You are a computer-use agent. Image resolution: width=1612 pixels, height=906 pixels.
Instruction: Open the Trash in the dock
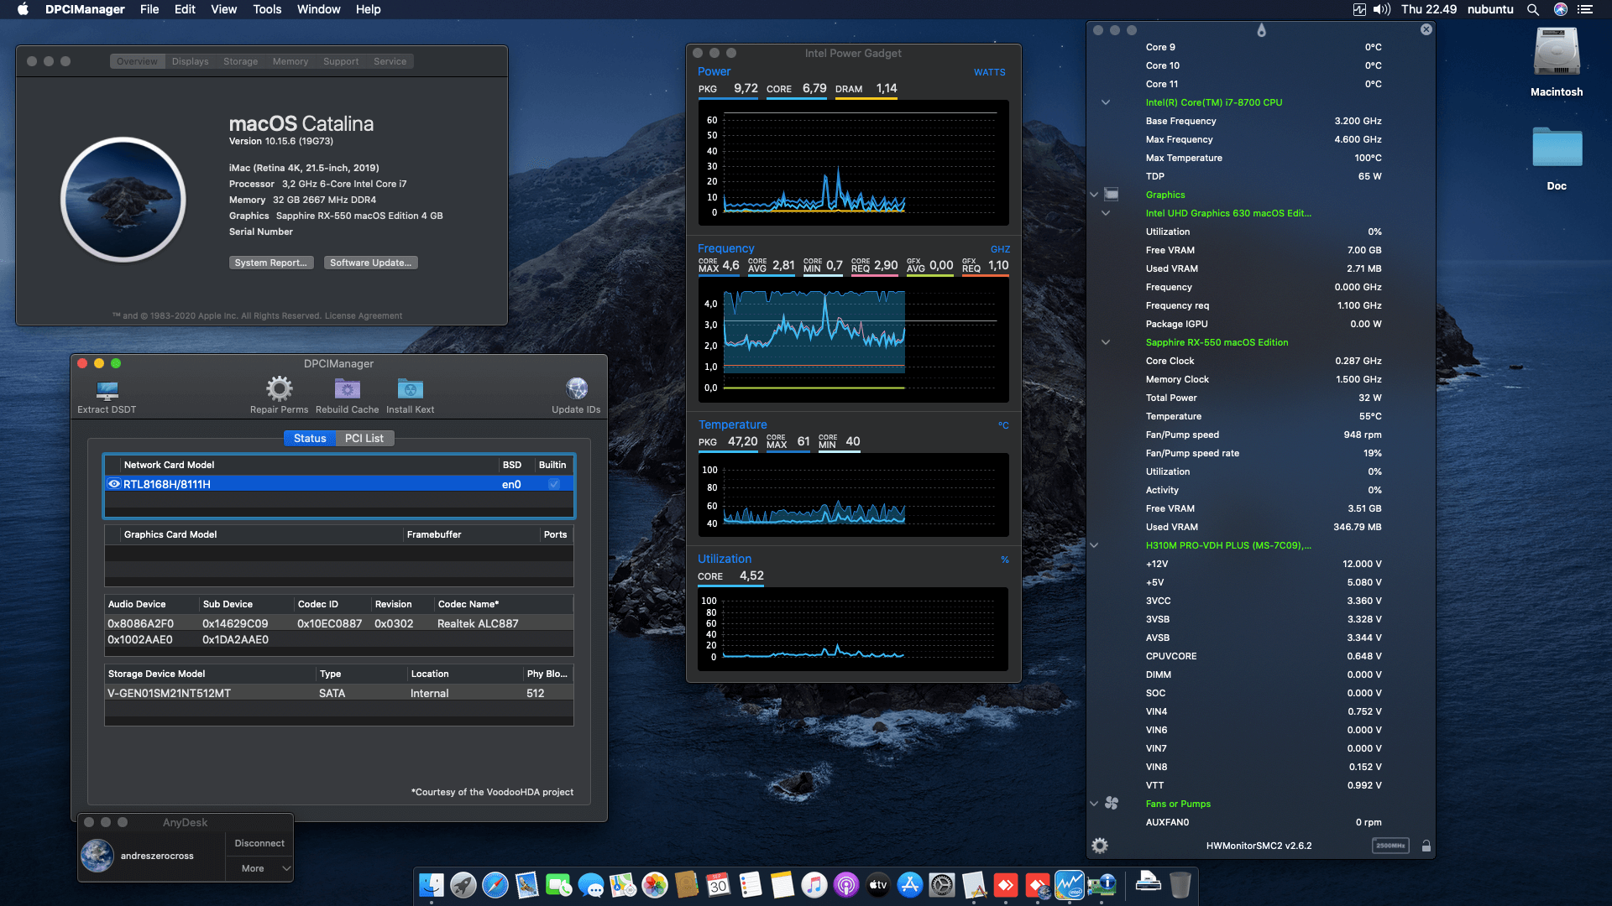click(x=1180, y=885)
